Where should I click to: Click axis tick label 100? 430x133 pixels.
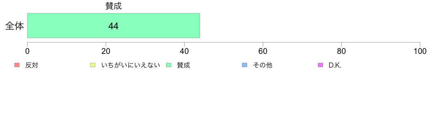tap(420, 51)
